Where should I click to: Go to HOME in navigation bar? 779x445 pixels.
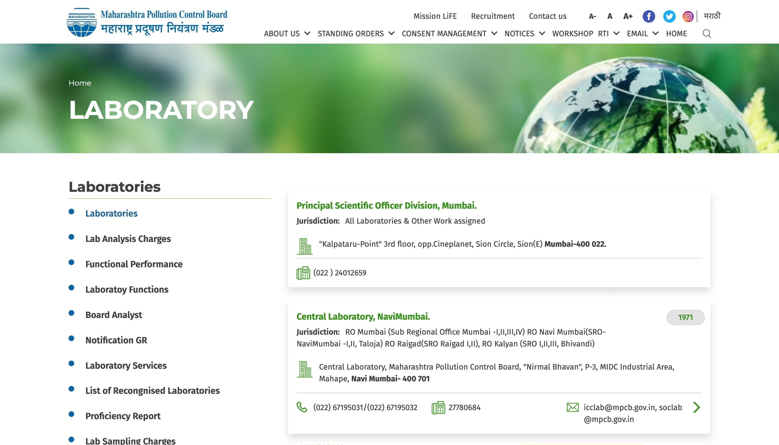click(x=676, y=34)
